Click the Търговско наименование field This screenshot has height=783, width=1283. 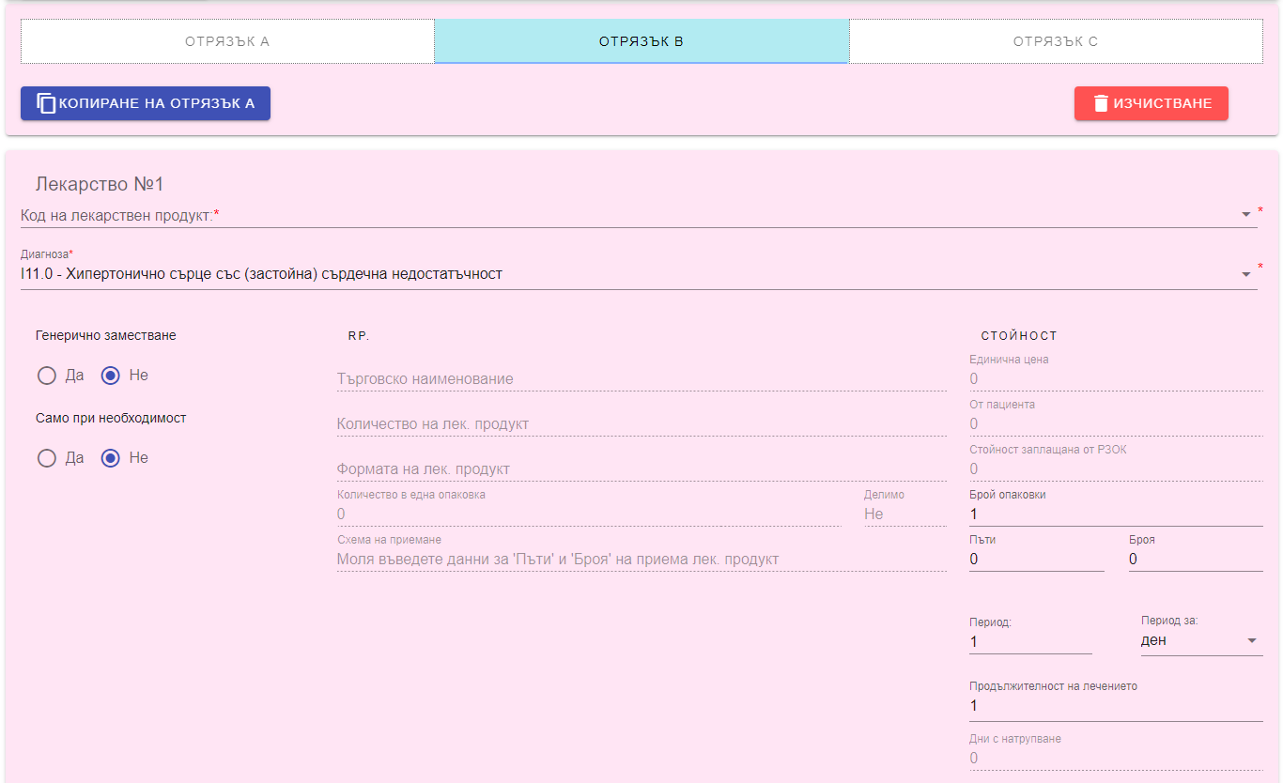point(641,379)
